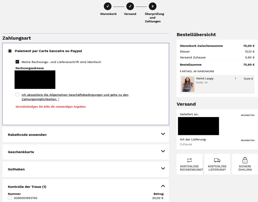The height and width of the screenshot is (202, 258).
Task: Click the Warenkorb step checkmark circle
Action: (107, 6)
